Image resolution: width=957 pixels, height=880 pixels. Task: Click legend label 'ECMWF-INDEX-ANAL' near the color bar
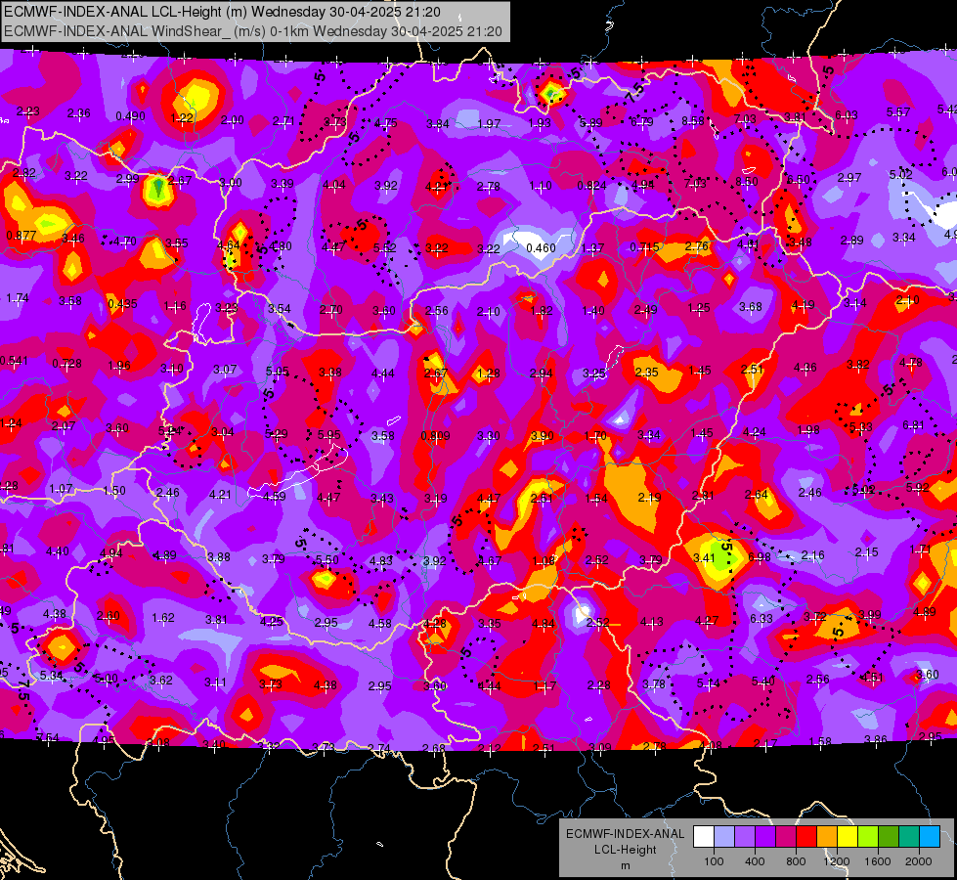pyautogui.click(x=625, y=834)
